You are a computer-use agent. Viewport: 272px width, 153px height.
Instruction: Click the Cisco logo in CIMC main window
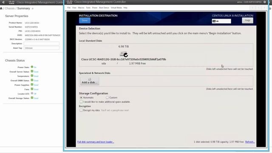coord(11,3)
